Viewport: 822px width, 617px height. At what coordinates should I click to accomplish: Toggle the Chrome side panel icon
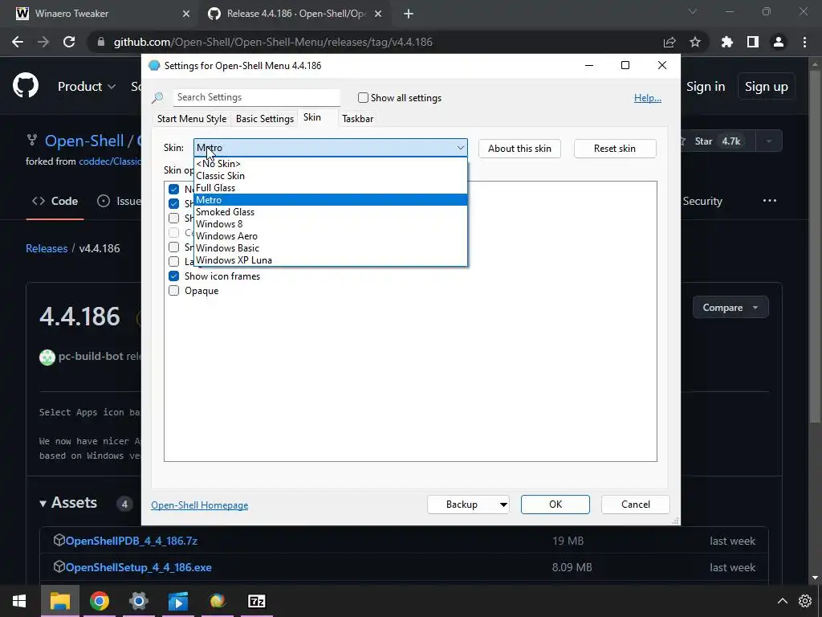click(753, 42)
